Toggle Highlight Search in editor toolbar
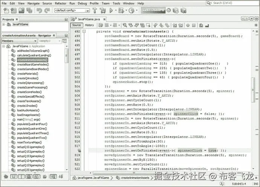Image resolution: width=260 pixels, height=187 pixels. pyautogui.click(x=142, y=25)
